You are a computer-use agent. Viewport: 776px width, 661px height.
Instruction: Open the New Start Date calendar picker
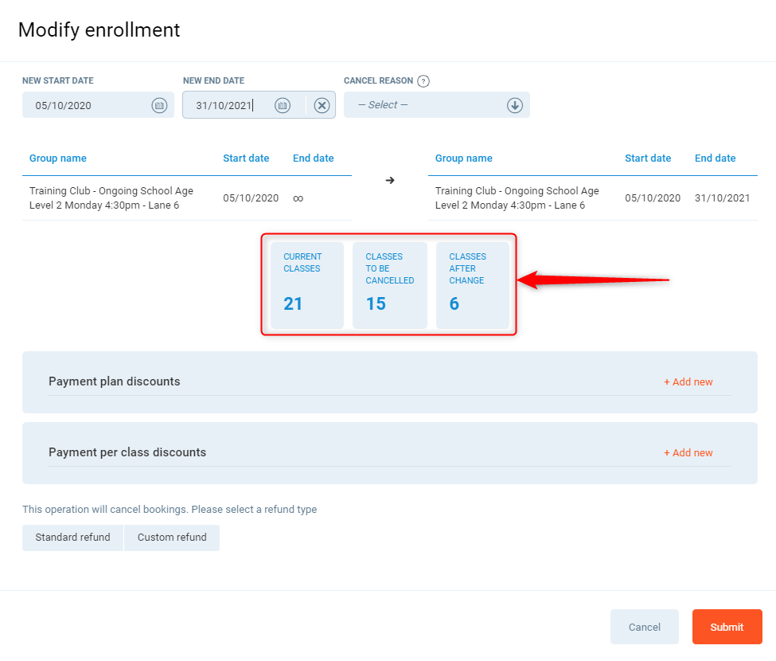coord(159,105)
